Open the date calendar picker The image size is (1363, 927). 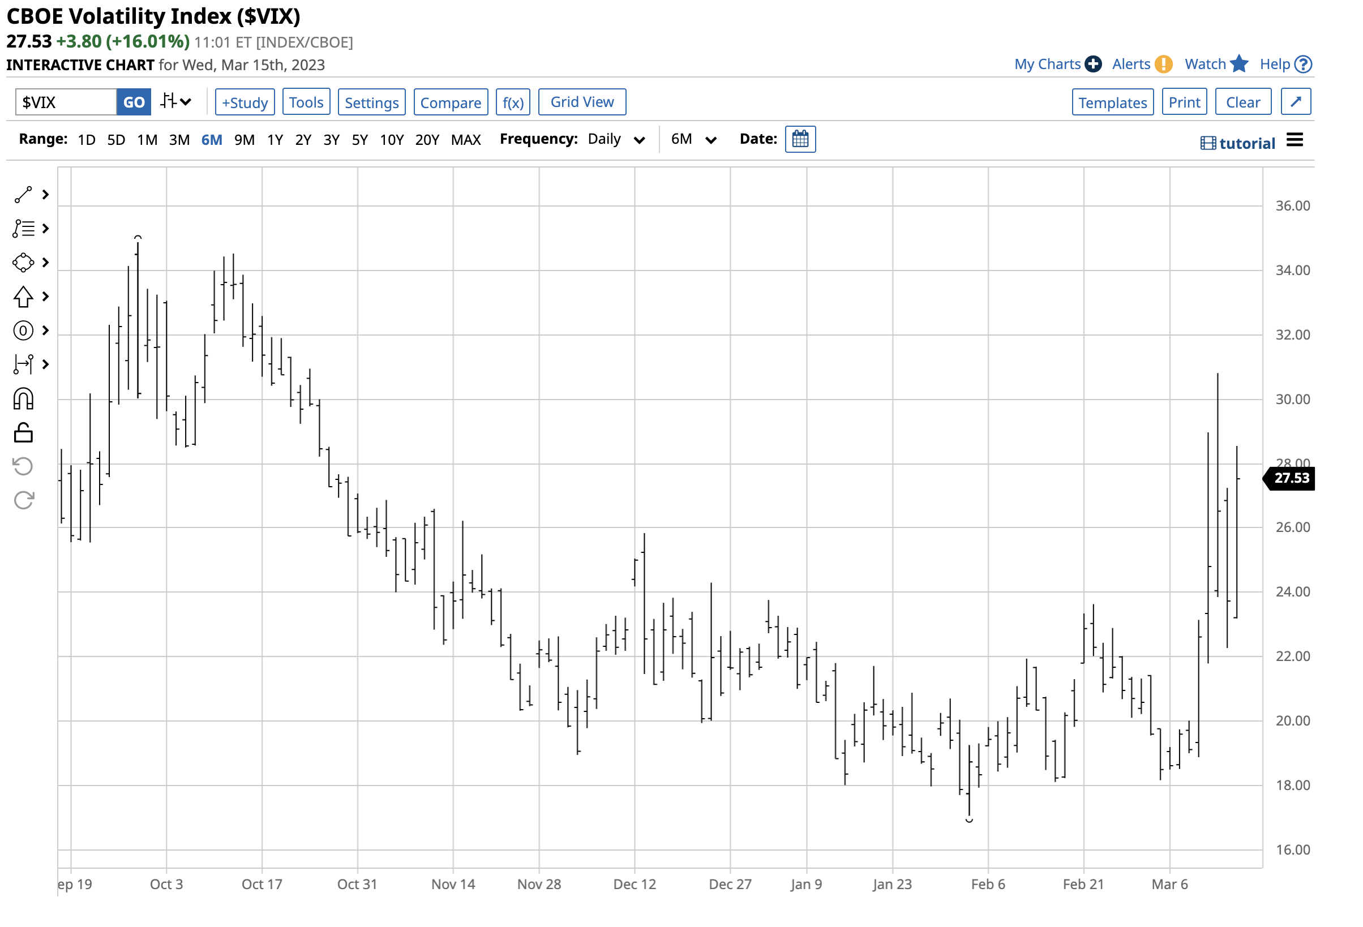(x=801, y=140)
